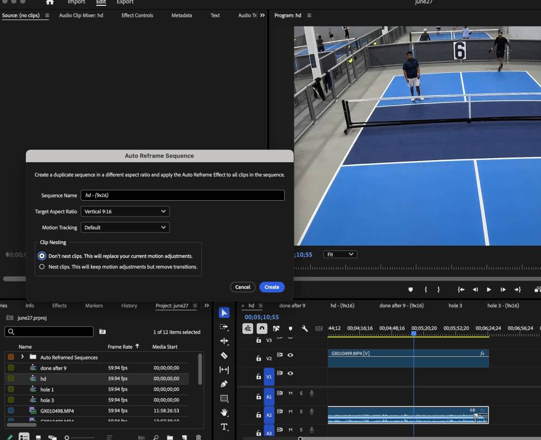The image size is (541, 440).
Task: Switch to 'done after 9' timeline tab
Action: [x=292, y=305]
